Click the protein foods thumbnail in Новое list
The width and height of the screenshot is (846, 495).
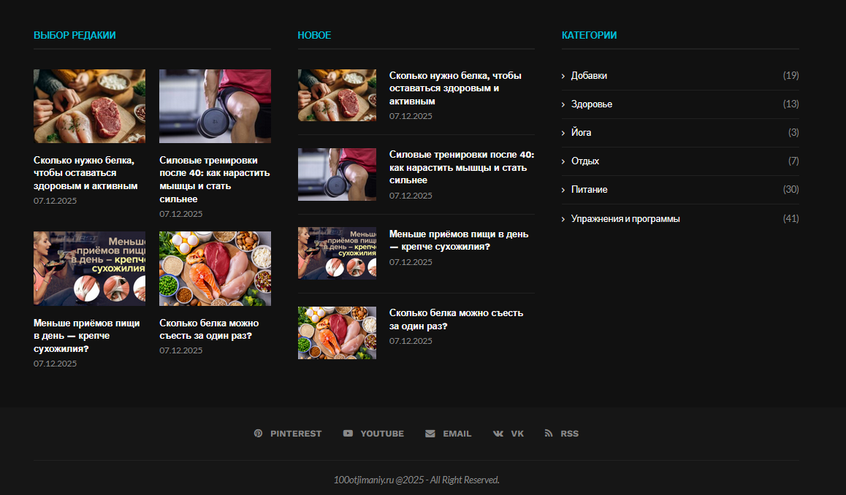[x=338, y=333]
